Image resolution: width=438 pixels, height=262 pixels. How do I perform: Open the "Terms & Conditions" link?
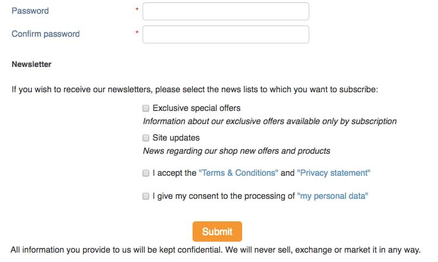pos(238,173)
